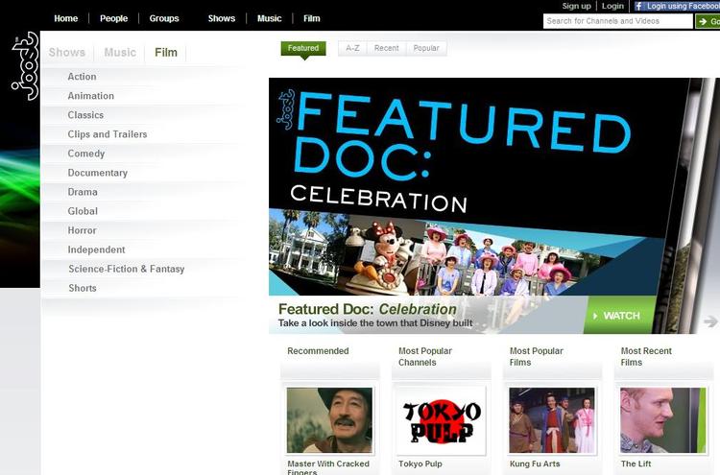Select the Featured tab
Image resolution: width=720 pixels, height=475 pixels.
[303, 49]
